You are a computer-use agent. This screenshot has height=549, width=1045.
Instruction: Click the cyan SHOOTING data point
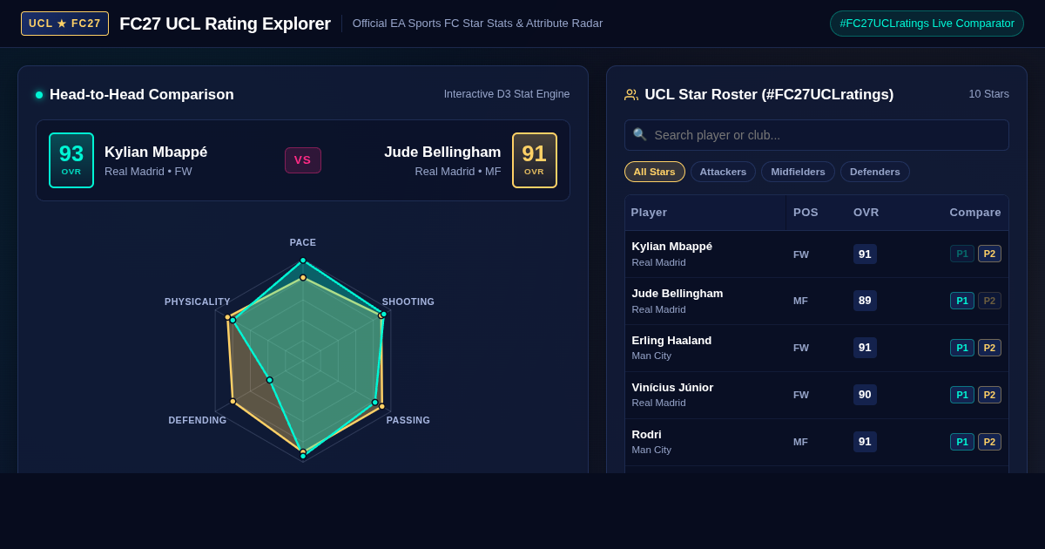pos(384,314)
